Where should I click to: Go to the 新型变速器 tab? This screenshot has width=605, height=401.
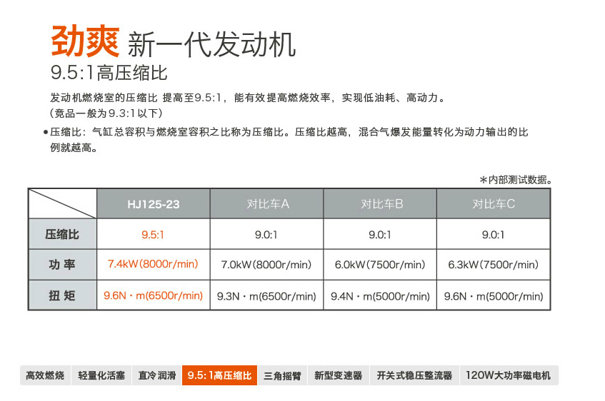click(339, 375)
